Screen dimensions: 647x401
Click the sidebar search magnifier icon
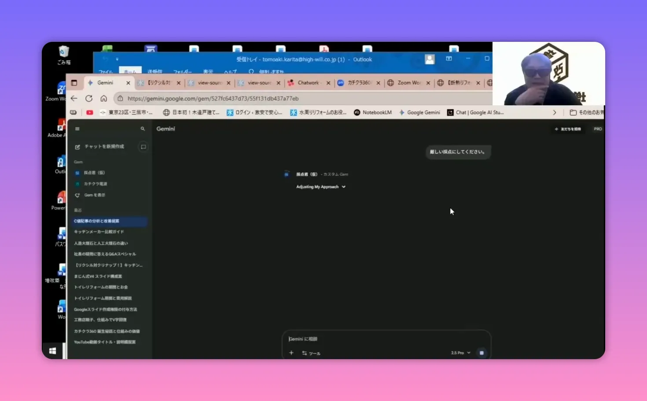[143, 129]
